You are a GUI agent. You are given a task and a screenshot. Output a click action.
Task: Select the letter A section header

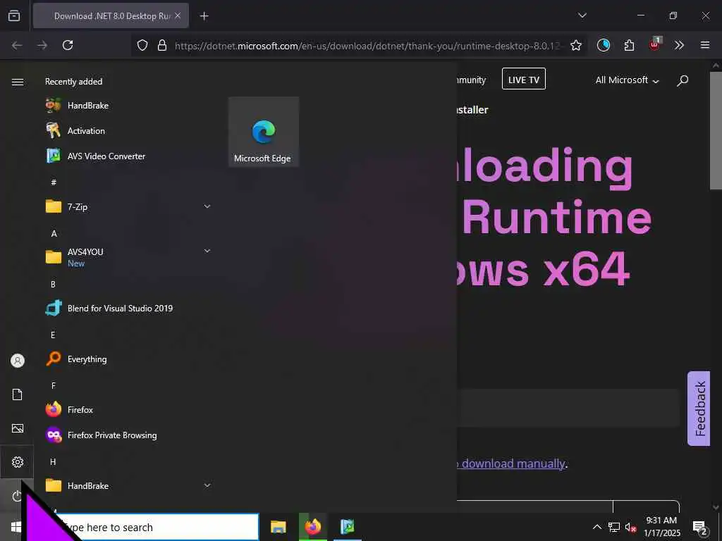[x=54, y=233]
